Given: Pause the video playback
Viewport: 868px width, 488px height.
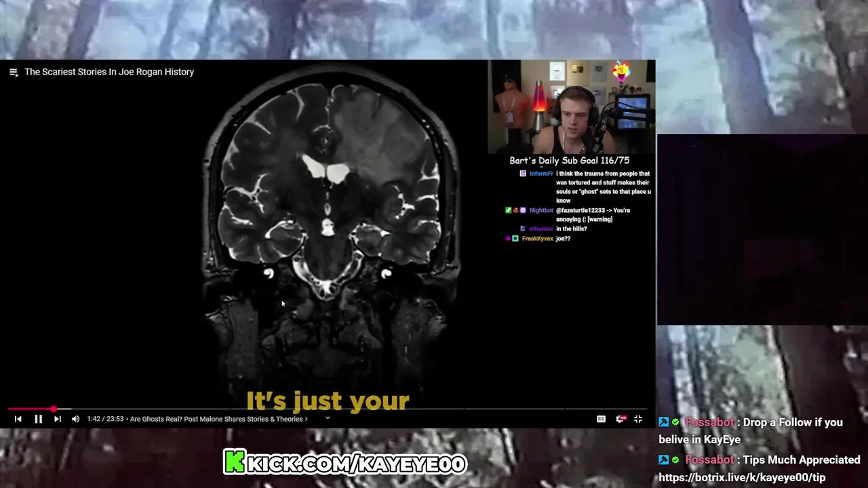Looking at the screenshot, I should pos(38,419).
